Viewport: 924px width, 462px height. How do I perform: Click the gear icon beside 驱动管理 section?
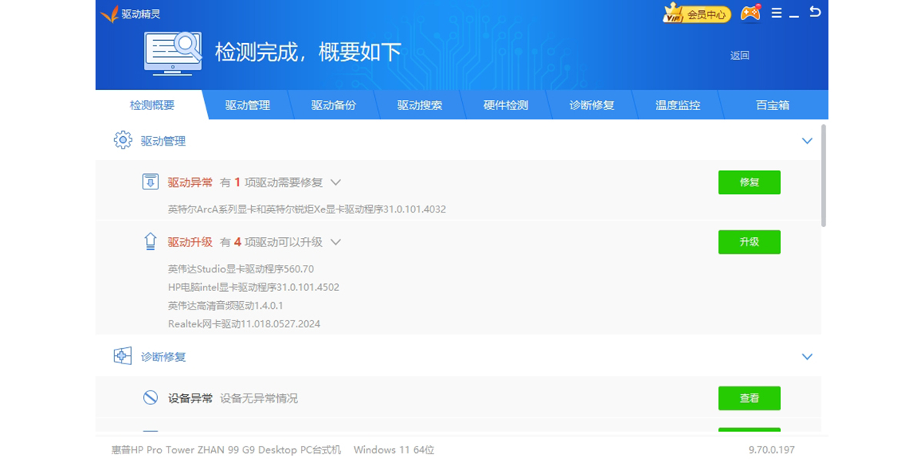(123, 141)
